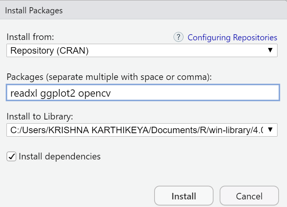The image size is (287, 207).
Task: Click the Packages field label text
Action: coord(109,76)
